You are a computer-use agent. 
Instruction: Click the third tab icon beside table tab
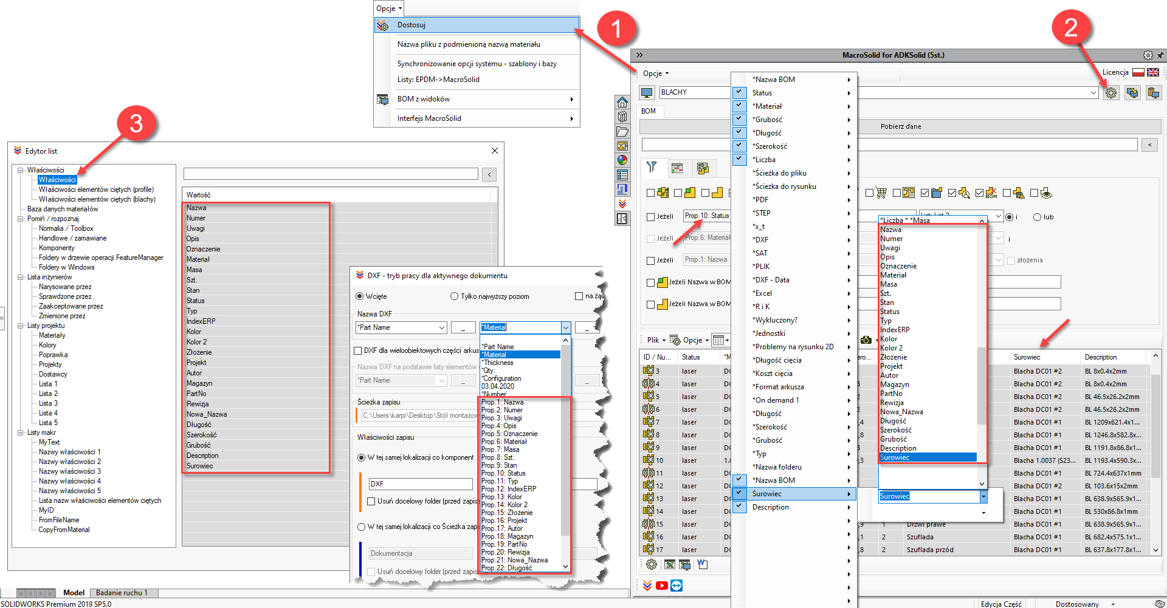tap(703, 168)
